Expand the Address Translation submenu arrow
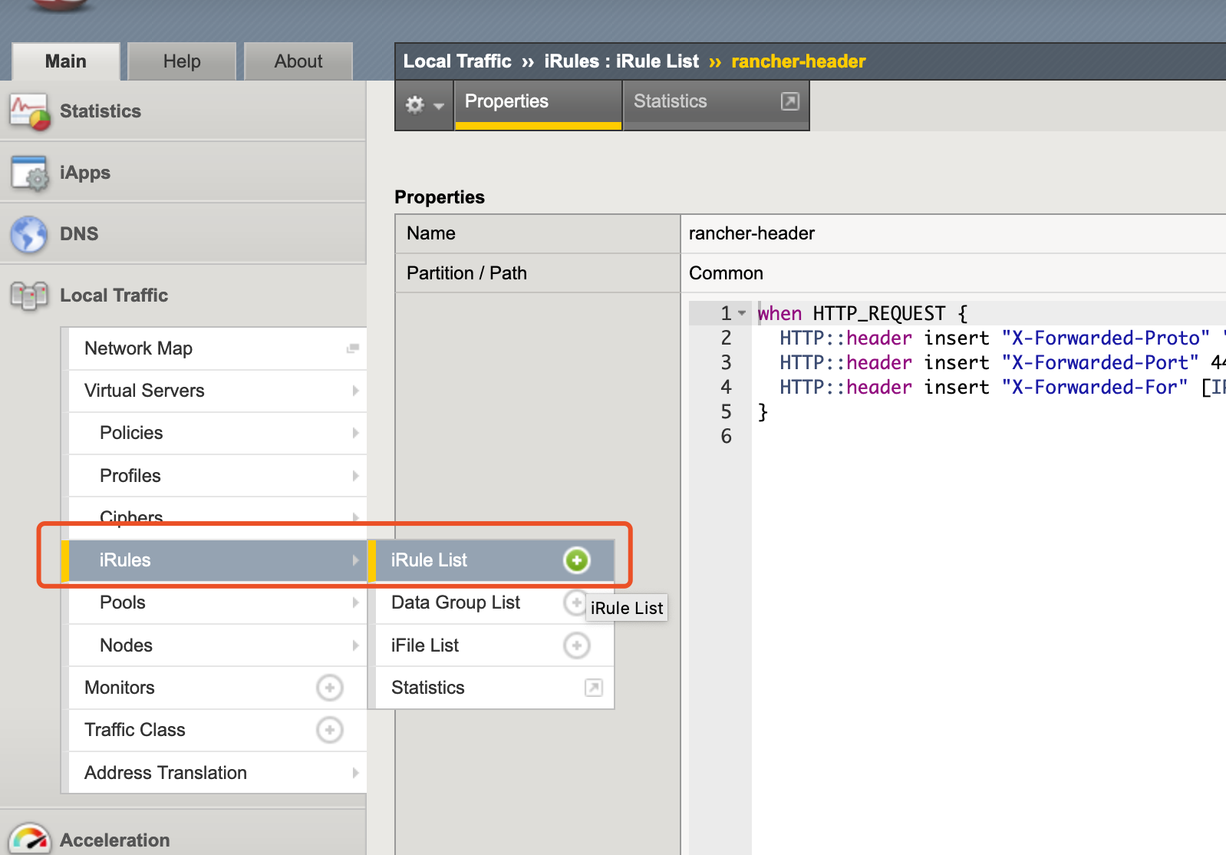Viewport: 1226px width, 855px height. point(355,773)
